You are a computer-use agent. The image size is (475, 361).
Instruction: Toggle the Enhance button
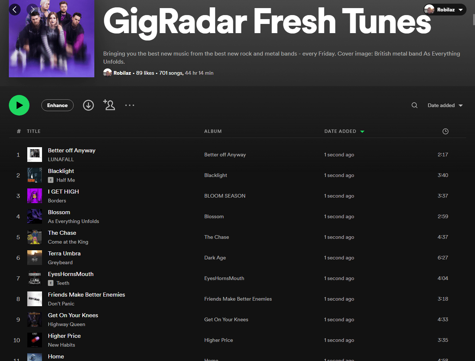[x=57, y=105]
